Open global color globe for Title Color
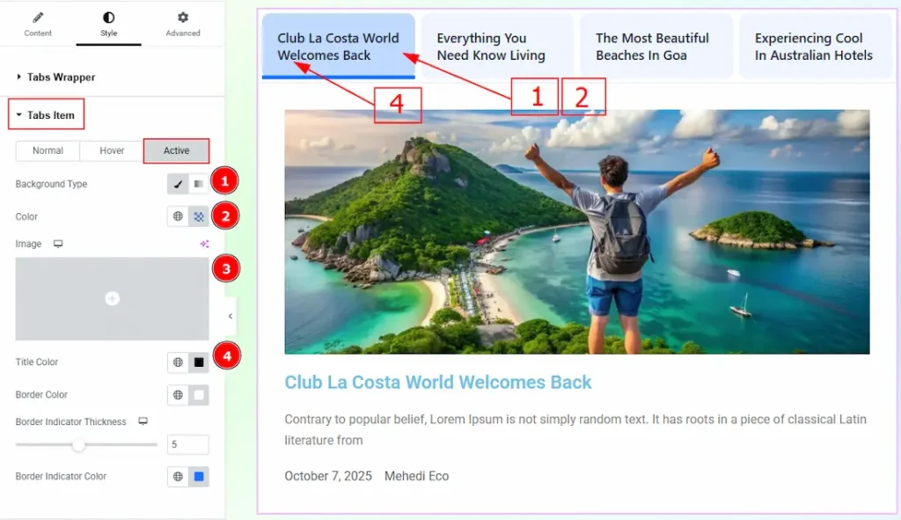Image resolution: width=901 pixels, height=520 pixels. (178, 362)
